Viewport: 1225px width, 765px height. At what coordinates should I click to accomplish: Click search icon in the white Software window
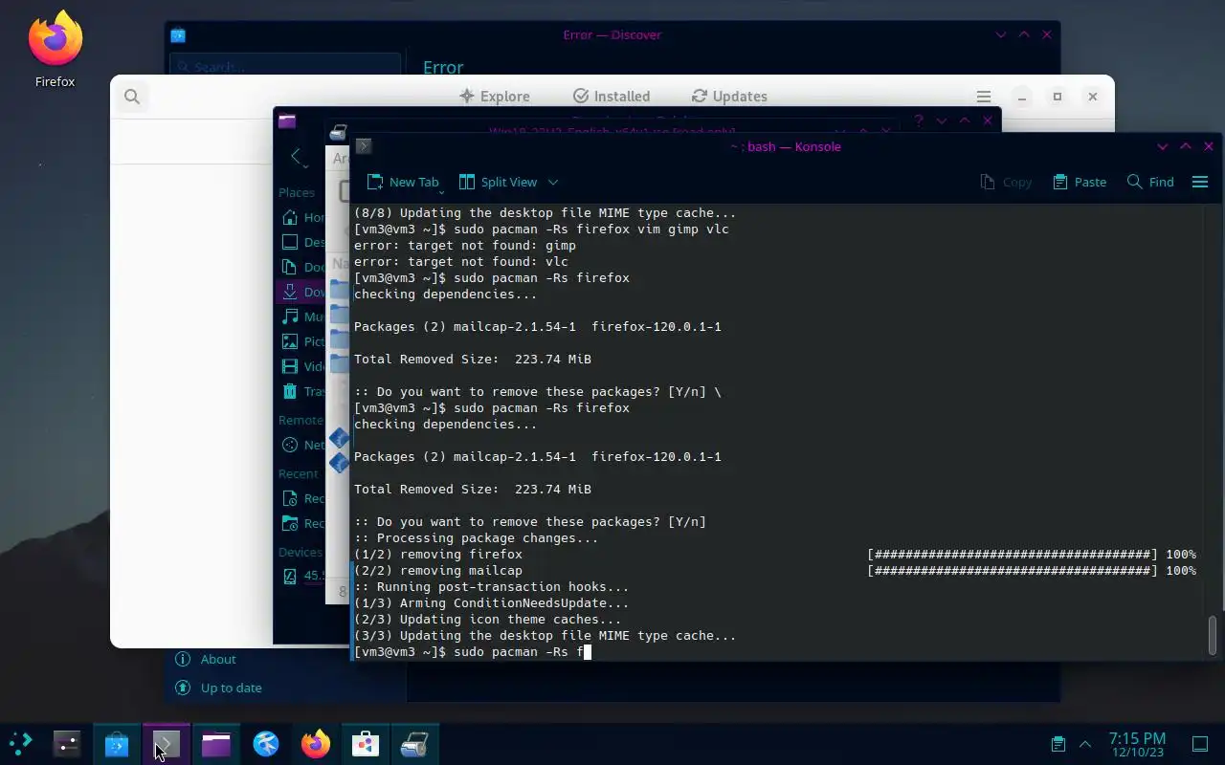click(132, 97)
